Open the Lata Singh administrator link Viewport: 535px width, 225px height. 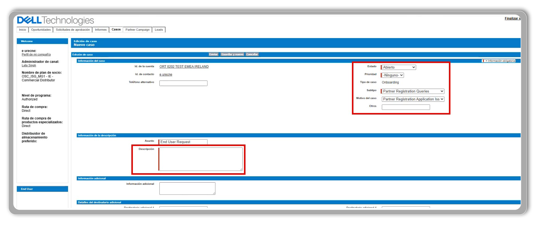[x=29, y=66]
